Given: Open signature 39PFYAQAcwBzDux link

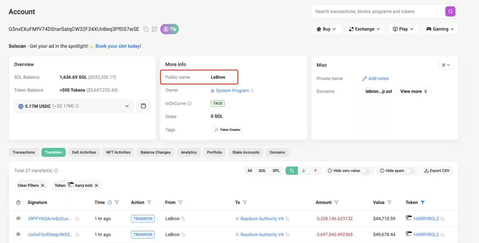Looking at the screenshot, I should click(x=50, y=219).
